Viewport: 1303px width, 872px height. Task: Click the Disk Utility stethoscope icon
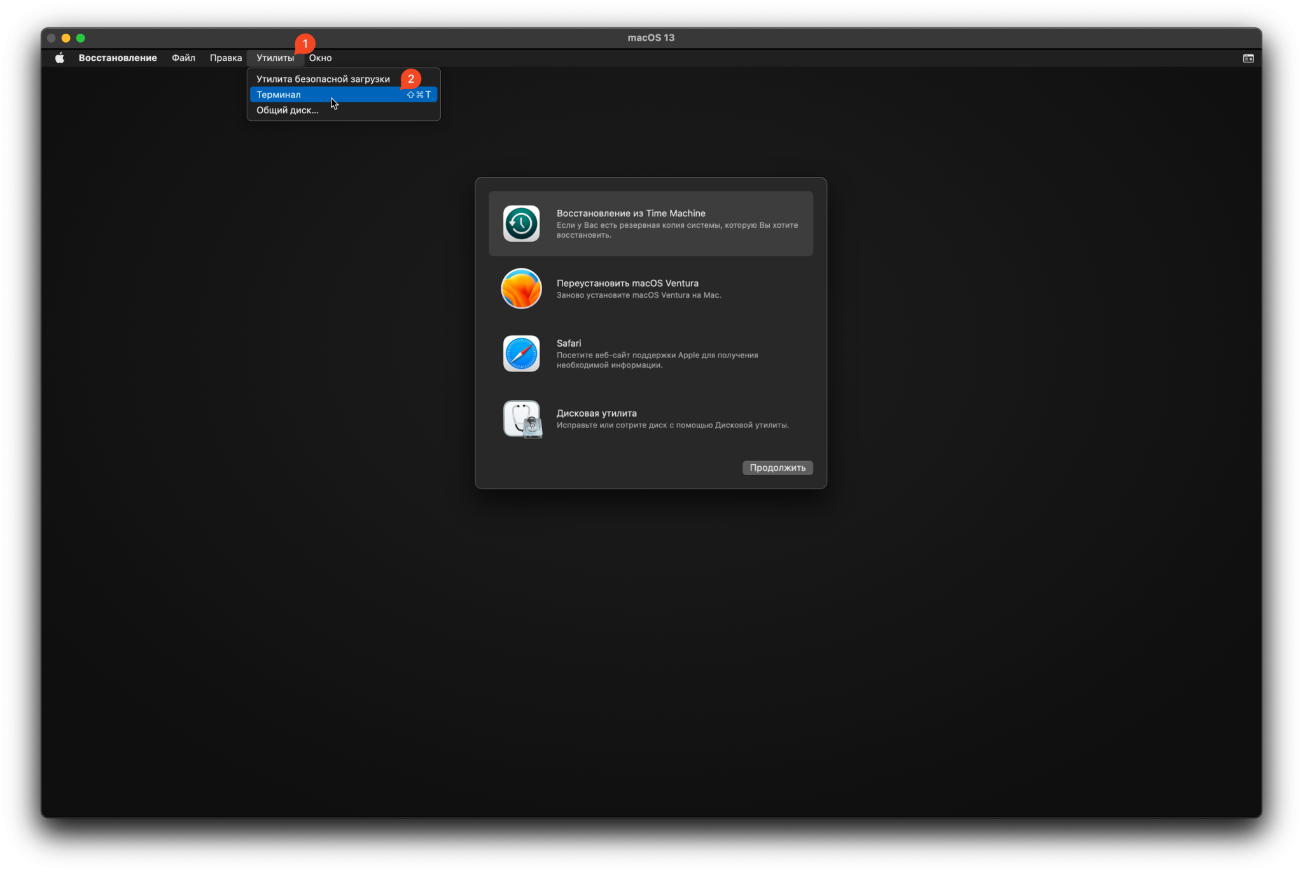click(522, 419)
